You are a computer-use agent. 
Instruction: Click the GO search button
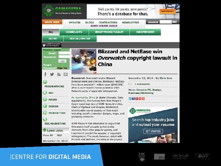(x=174, y=22)
